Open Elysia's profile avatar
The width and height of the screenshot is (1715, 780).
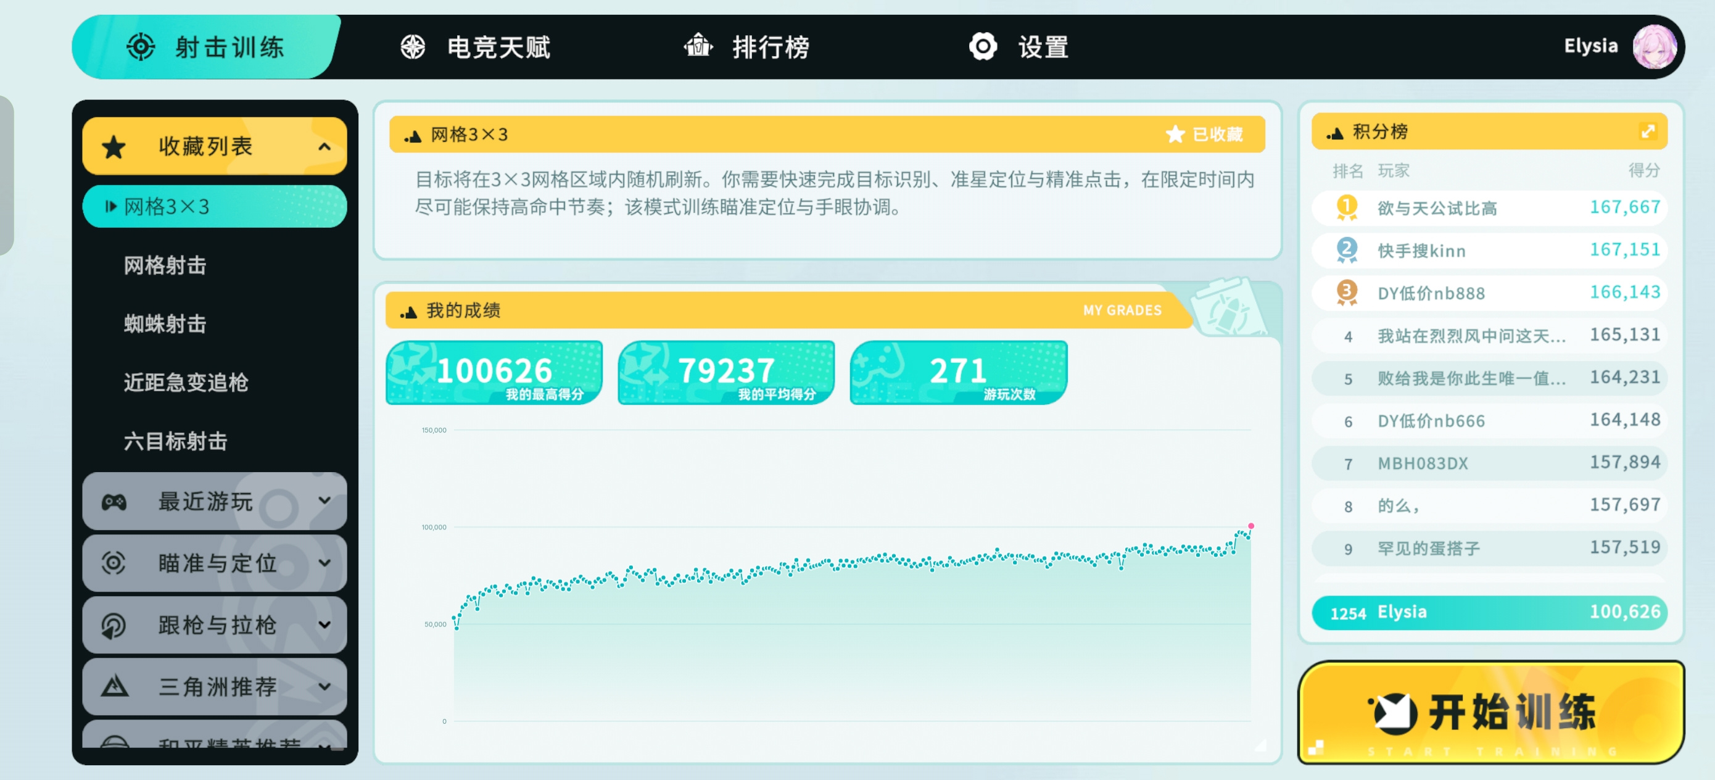[x=1654, y=47]
